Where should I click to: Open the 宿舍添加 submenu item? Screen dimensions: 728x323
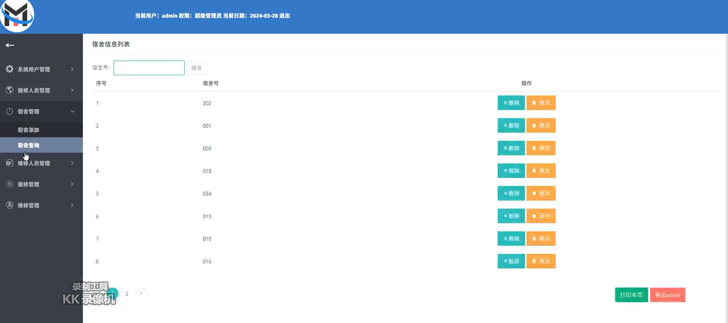[x=41, y=130]
